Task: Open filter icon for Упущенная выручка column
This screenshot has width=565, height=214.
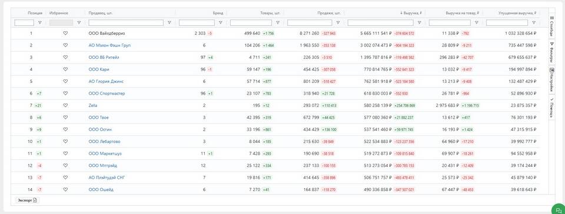Action: point(534,22)
